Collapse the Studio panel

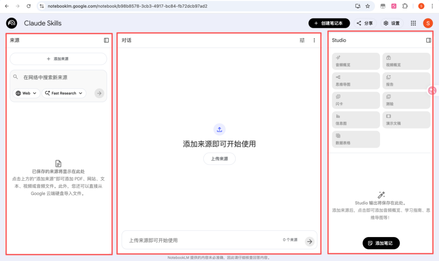[x=428, y=40]
